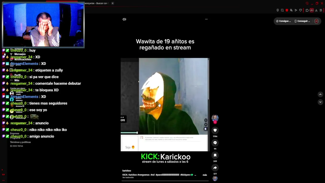This screenshot has height=183, width=325.
Task: Open the TikTok account avatar menu
Action: coord(316,21)
